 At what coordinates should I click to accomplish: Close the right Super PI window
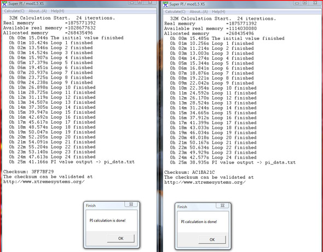point(315,3)
